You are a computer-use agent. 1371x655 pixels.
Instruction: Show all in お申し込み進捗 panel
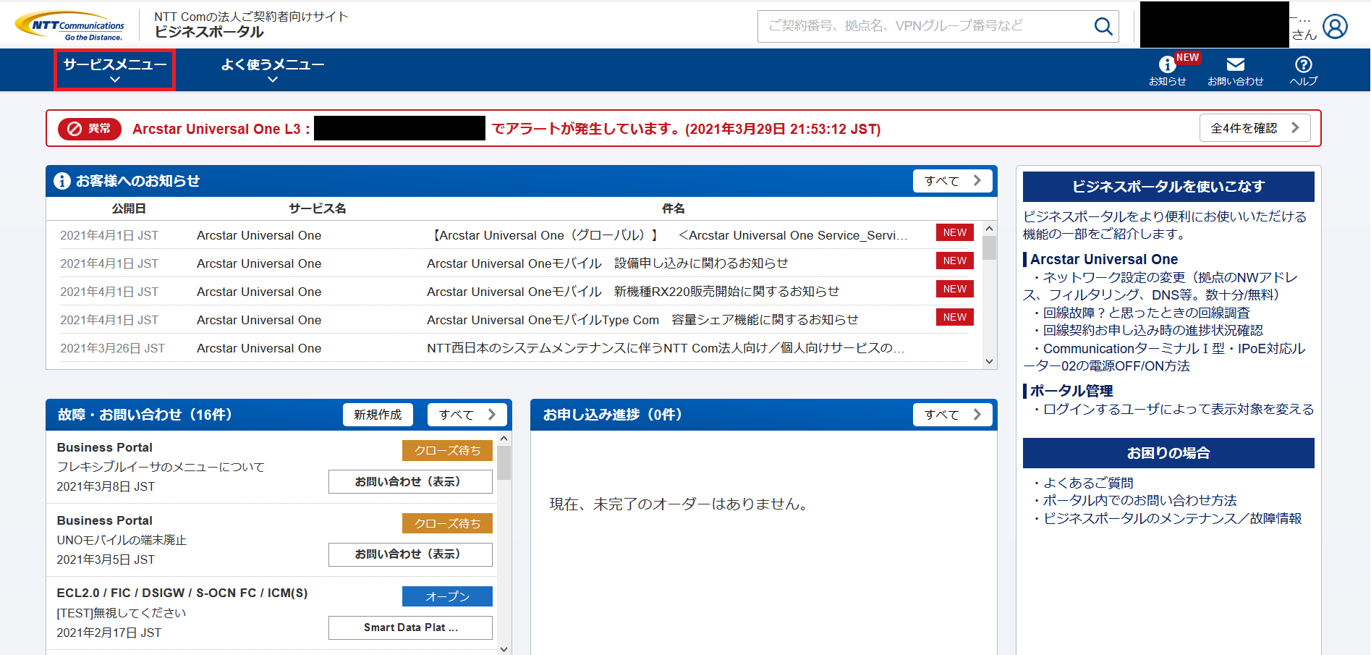pos(952,415)
